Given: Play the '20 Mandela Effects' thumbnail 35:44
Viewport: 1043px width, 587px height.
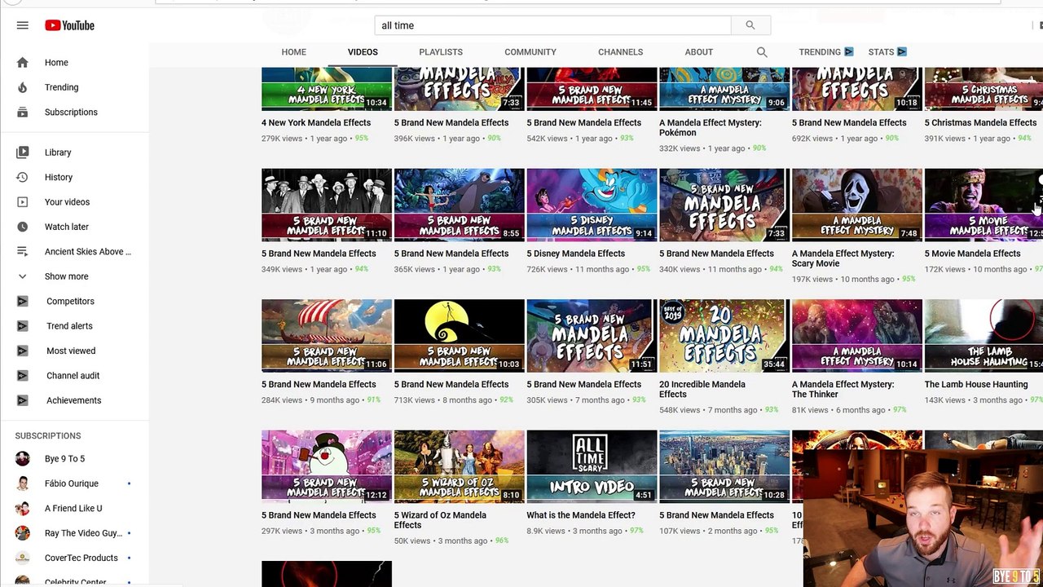Looking at the screenshot, I should 724,336.
